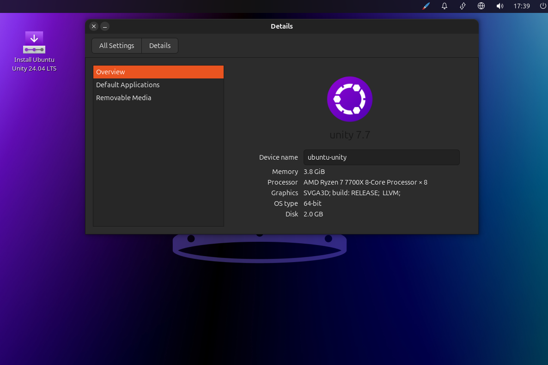Click the OS type label
The image size is (548, 365).
click(286, 203)
